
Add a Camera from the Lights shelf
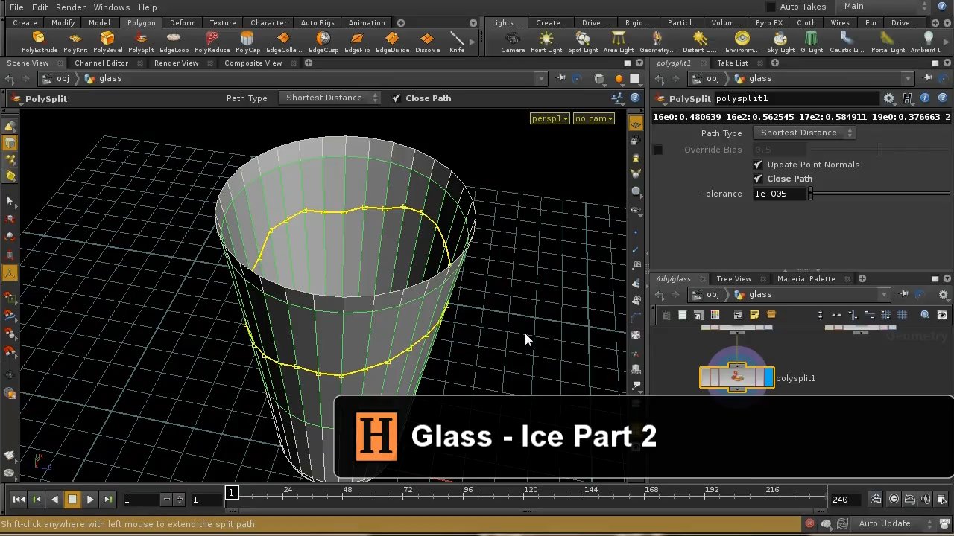click(513, 41)
